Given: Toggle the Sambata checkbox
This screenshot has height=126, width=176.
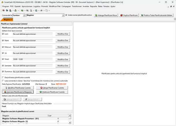Looking at the screenshot, I should tap(3, 66).
